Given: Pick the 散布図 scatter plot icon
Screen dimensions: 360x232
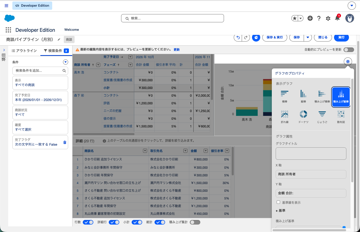Looking at the screenshot, I should point(341,117).
